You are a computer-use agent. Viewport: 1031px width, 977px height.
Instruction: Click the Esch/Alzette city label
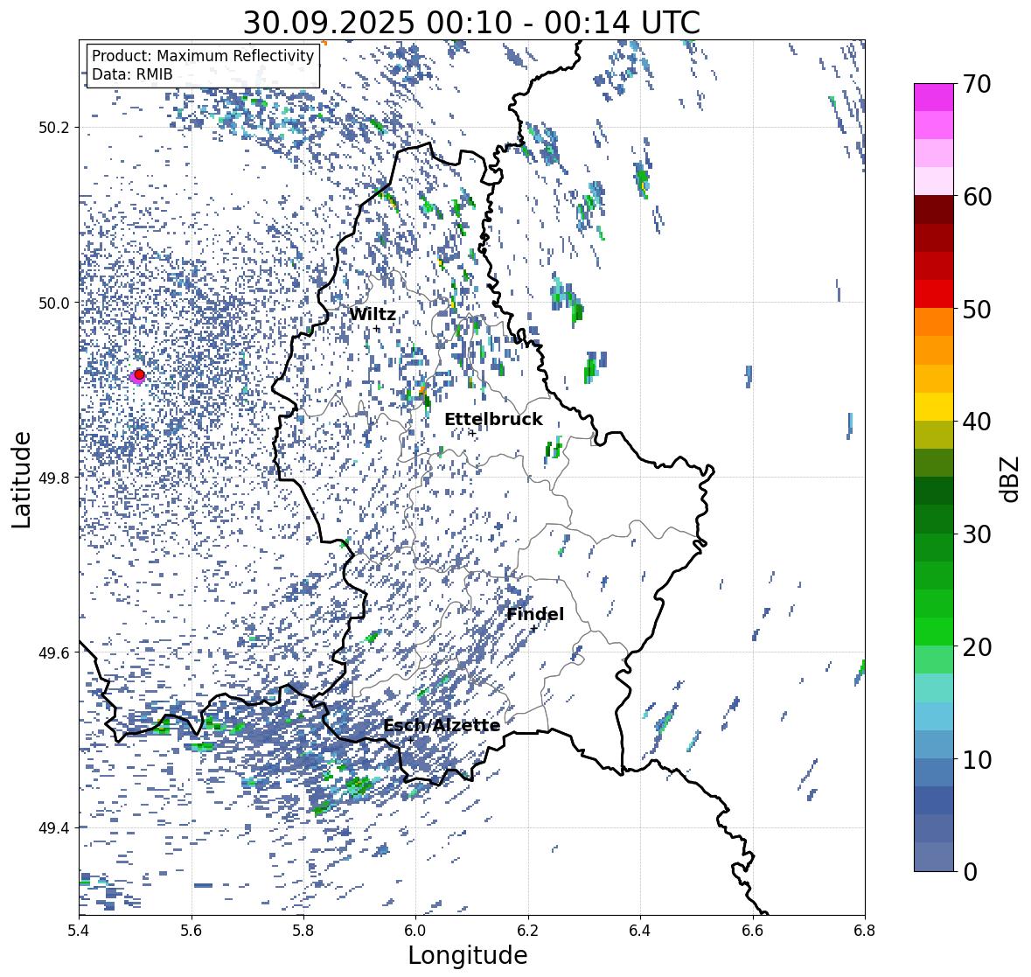(442, 725)
